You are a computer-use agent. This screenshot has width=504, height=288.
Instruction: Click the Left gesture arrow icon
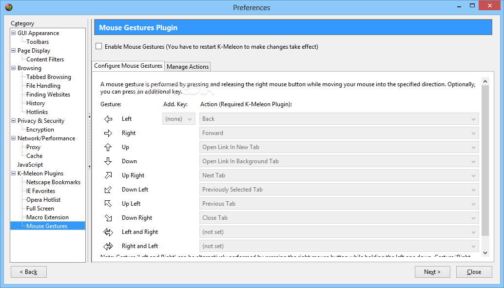(108, 119)
